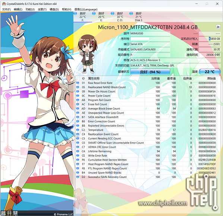
Task: Click the transfer mode field SATA/600 | SATA/600
Action: coord(150,49)
